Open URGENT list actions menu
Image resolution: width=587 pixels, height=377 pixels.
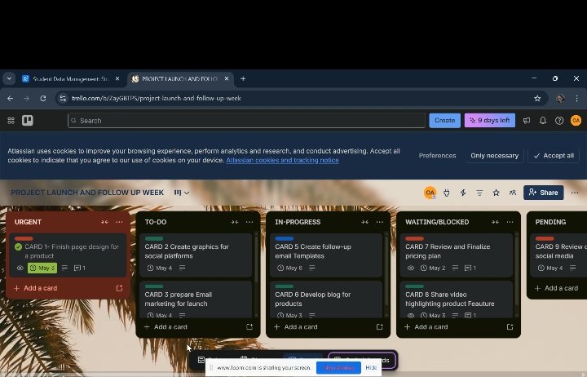click(x=119, y=222)
